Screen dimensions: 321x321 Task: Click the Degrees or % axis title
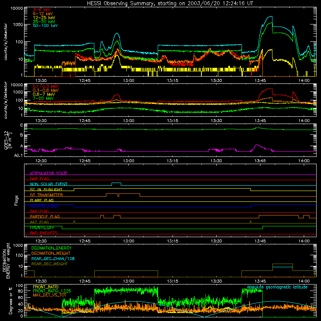10,301
